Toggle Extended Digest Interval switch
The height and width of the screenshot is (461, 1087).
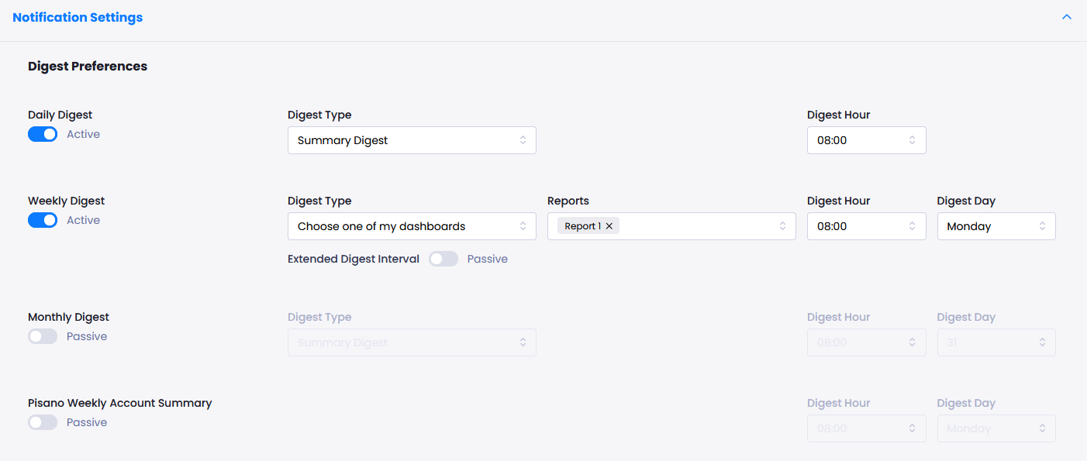point(443,259)
